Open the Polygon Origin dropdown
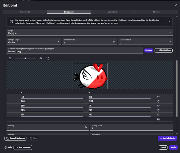 (34, 41)
